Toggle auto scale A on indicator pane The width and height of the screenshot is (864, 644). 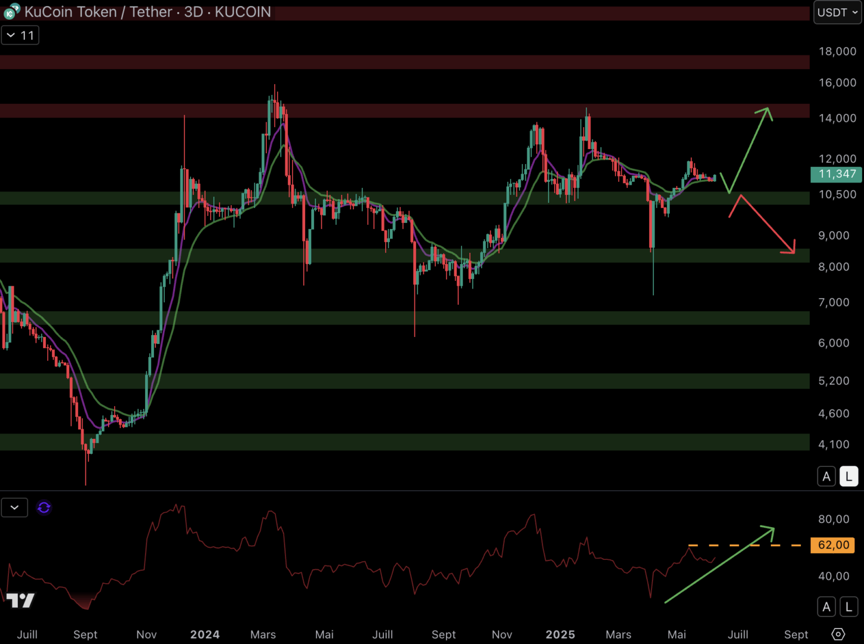point(826,607)
